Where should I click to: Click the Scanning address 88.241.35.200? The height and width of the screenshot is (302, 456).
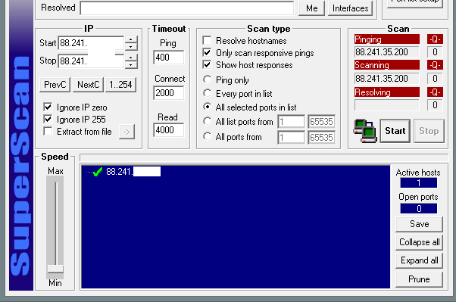coord(387,79)
